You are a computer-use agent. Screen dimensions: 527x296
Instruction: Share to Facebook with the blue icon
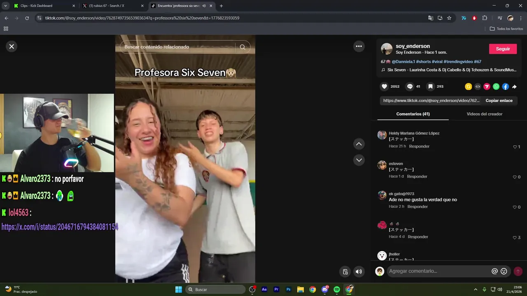(505, 86)
